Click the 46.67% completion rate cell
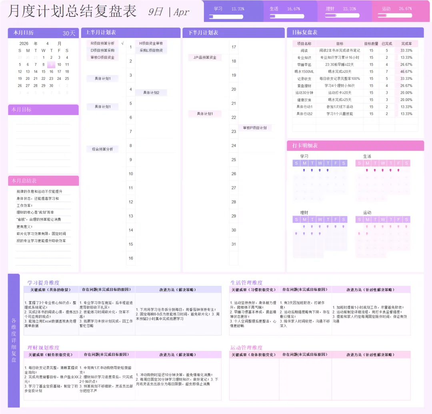Image resolution: width=432 pixels, height=414 pixels. pos(406,71)
